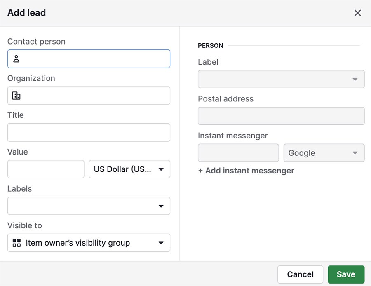Click the Save button
This screenshot has height=286, width=371.
coord(346,274)
